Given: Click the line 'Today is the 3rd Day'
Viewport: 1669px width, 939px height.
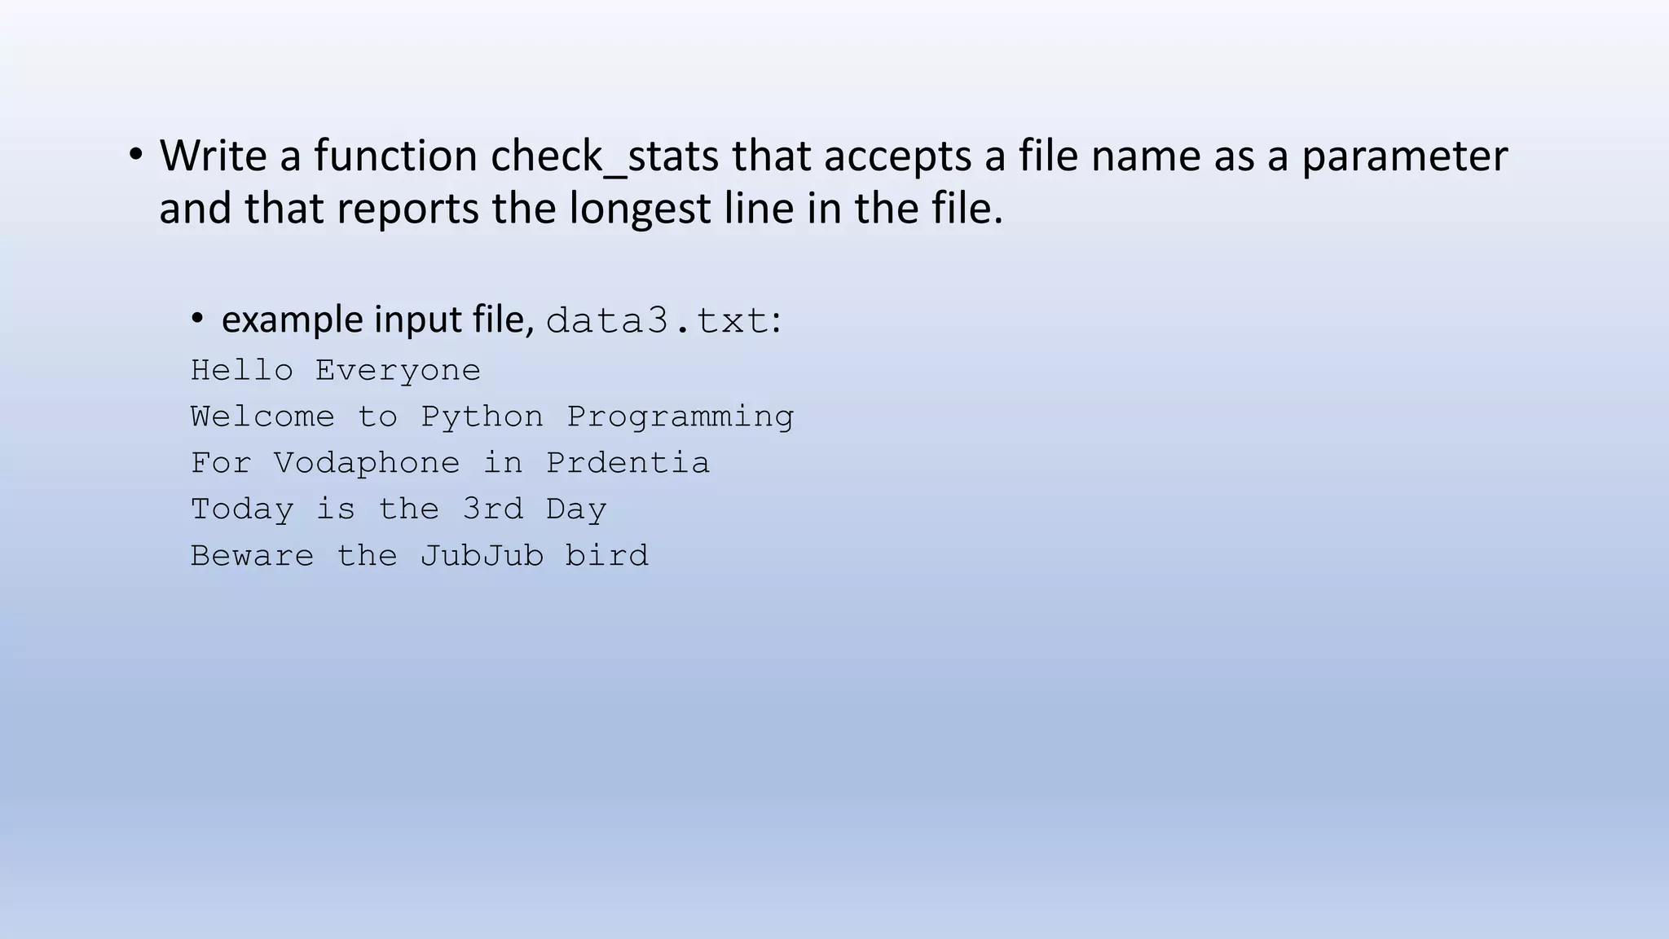Looking at the screenshot, I should pos(399,510).
